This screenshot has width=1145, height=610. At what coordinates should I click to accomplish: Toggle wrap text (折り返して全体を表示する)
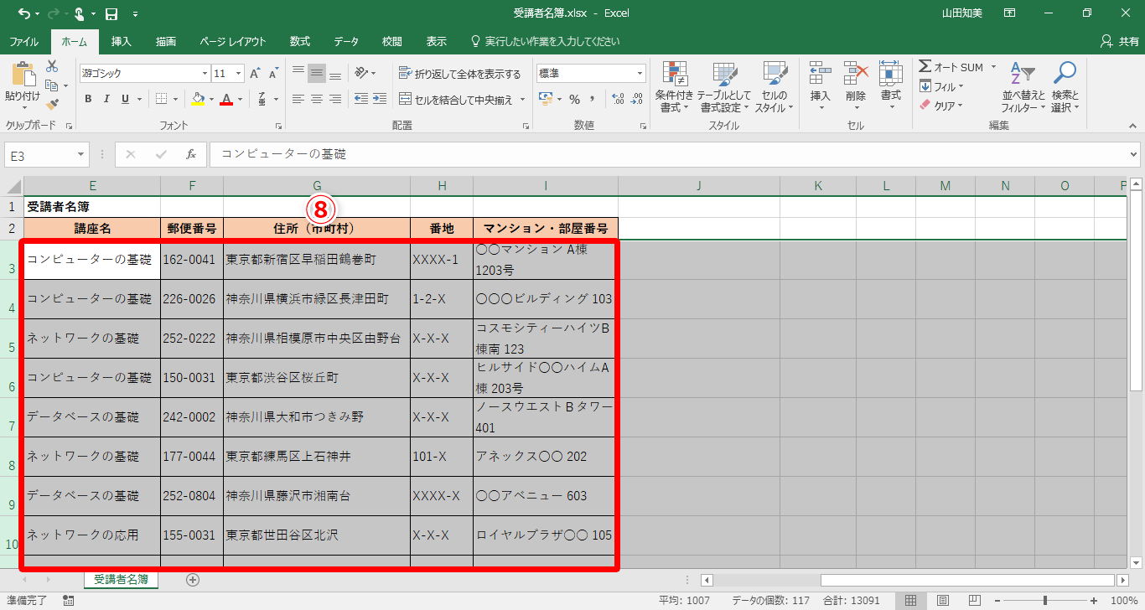[x=459, y=74]
